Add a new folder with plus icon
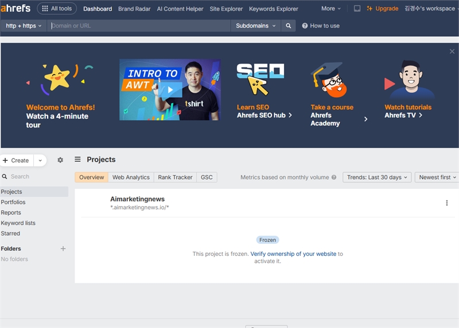The width and height of the screenshot is (459, 328). pyautogui.click(x=63, y=248)
